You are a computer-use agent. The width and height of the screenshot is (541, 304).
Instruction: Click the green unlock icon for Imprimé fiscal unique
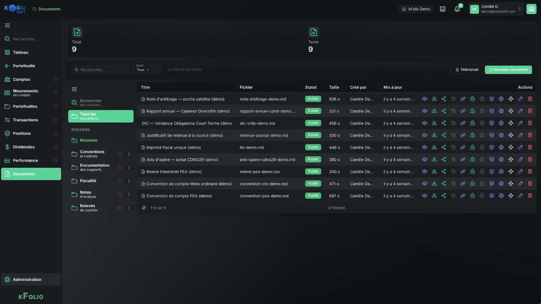click(x=472, y=147)
